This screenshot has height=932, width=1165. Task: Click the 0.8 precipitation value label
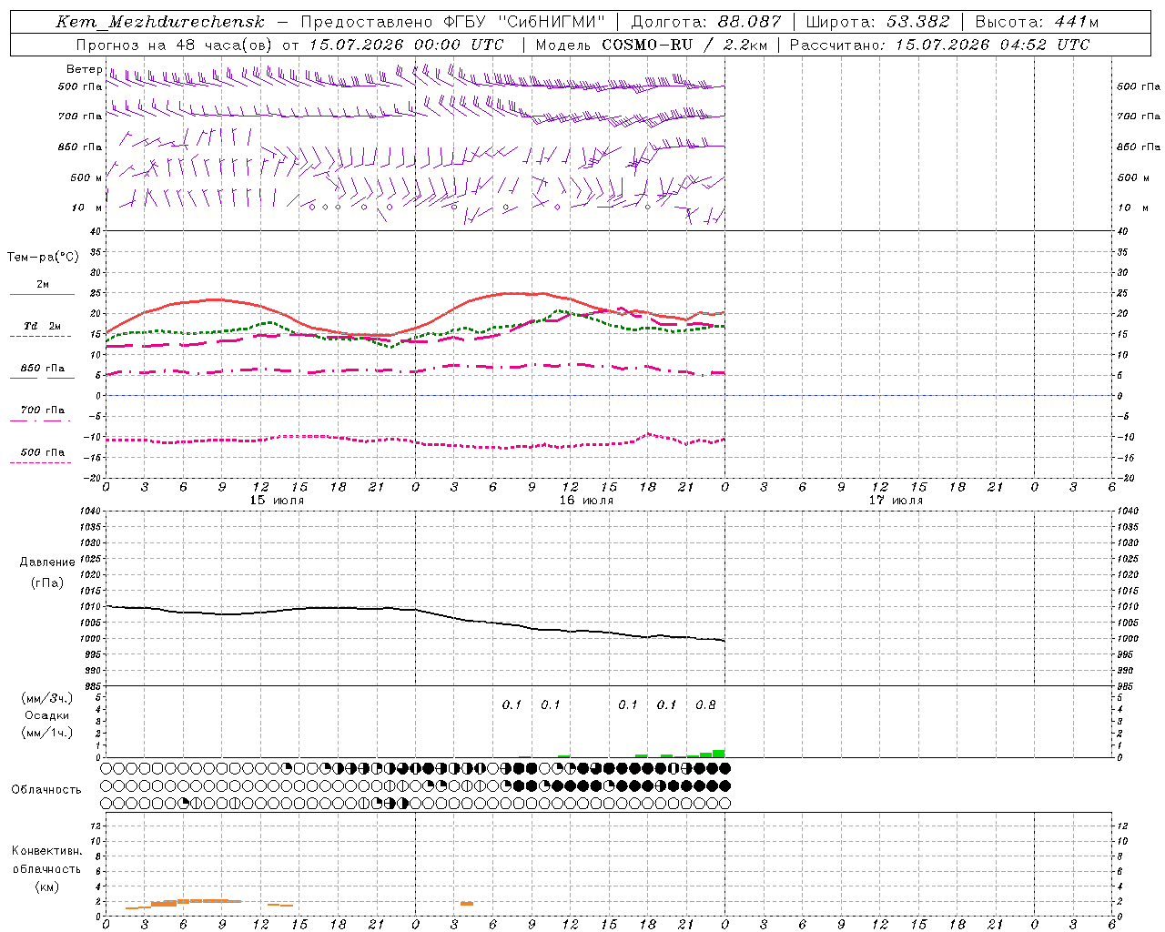click(705, 704)
